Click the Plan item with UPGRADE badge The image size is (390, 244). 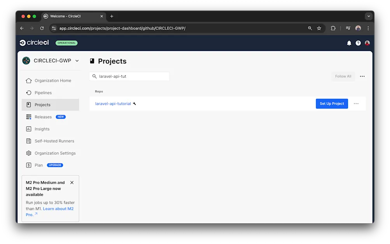tap(39, 165)
